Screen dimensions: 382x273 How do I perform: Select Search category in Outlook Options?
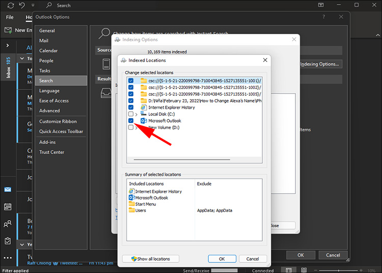pos(61,80)
